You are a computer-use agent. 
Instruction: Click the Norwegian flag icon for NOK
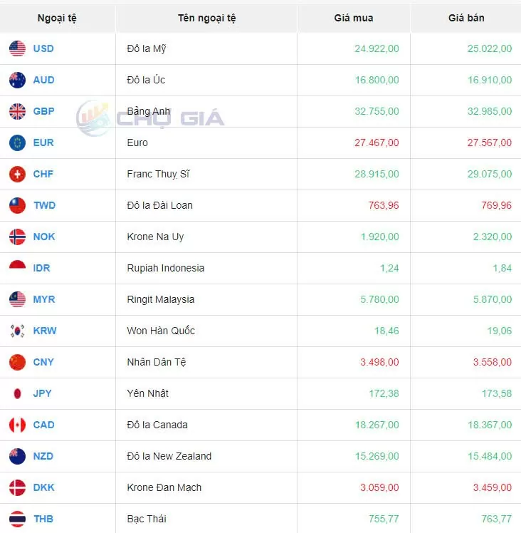17,237
